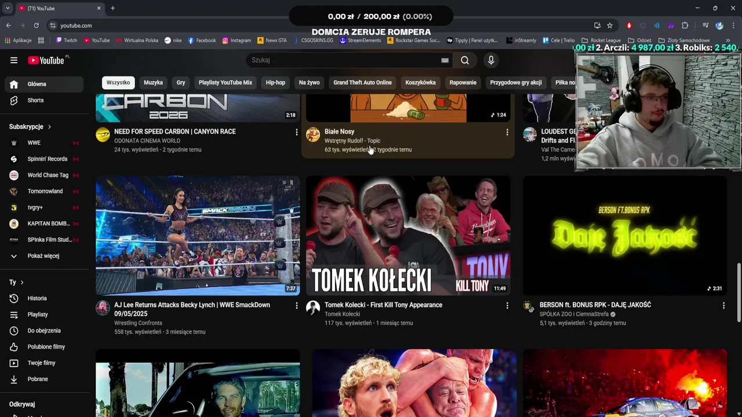Image resolution: width=742 pixels, height=417 pixels.
Task: Open Spinnin' Records subscription
Action: coord(44,159)
